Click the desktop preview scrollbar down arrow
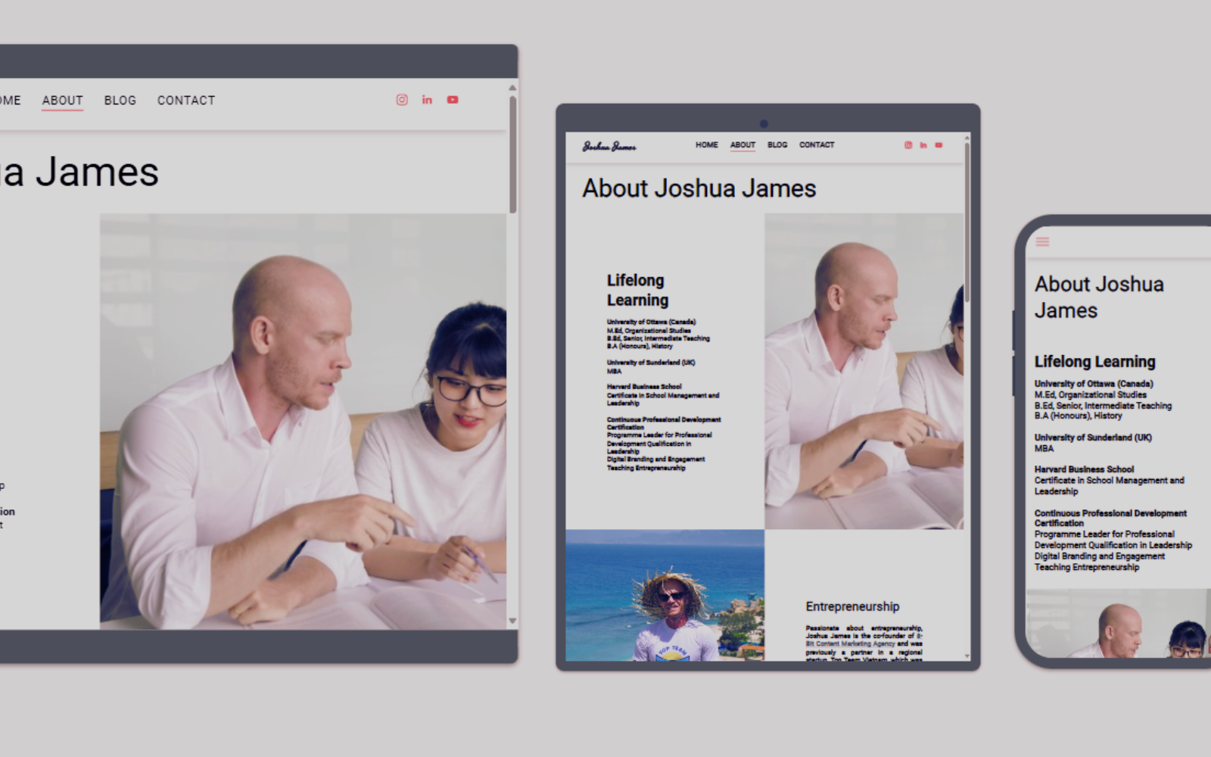Viewport: 1211px width, 757px height. point(512,621)
